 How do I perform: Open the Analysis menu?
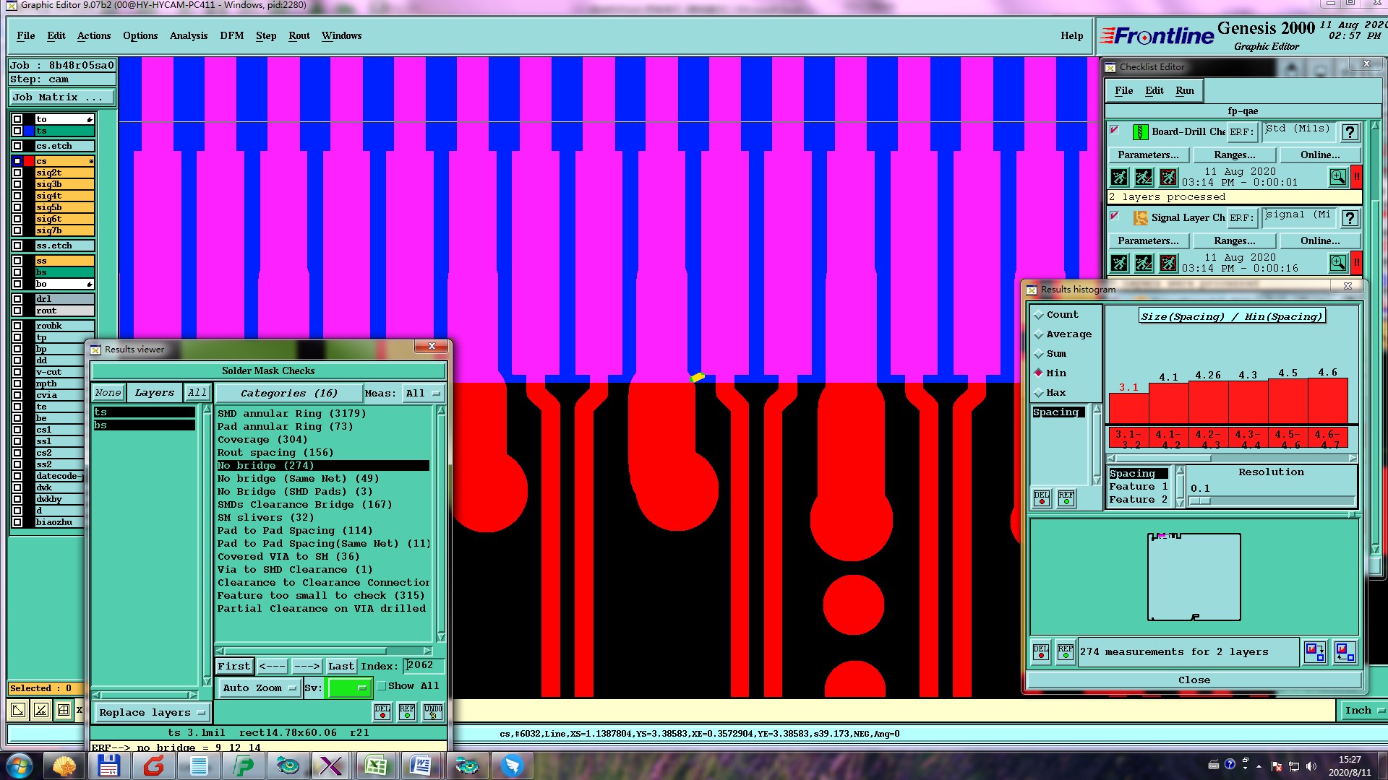coord(188,35)
